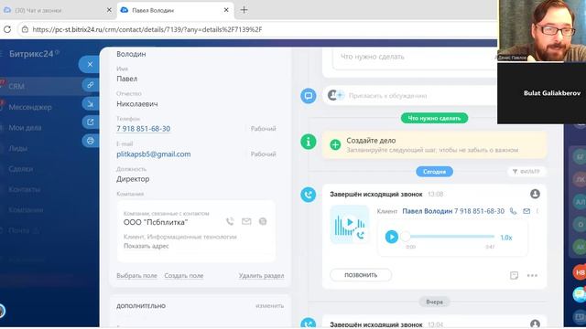Click the Создайте дело heading
This screenshot has width=586, height=329.
(x=371, y=141)
